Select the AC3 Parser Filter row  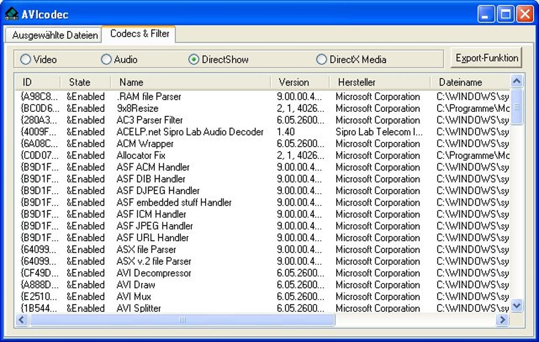click(150, 120)
